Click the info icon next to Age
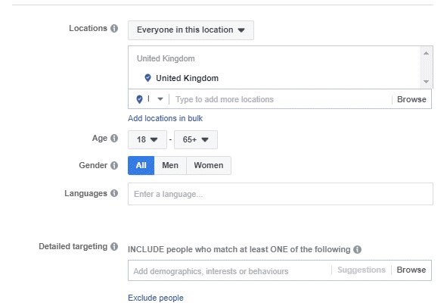447x306 pixels. tap(114, 138)
